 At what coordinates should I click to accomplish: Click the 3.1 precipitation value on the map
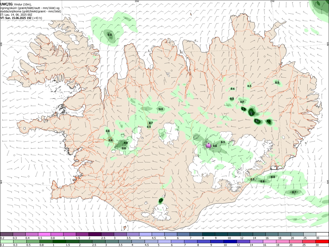[256, 121]
